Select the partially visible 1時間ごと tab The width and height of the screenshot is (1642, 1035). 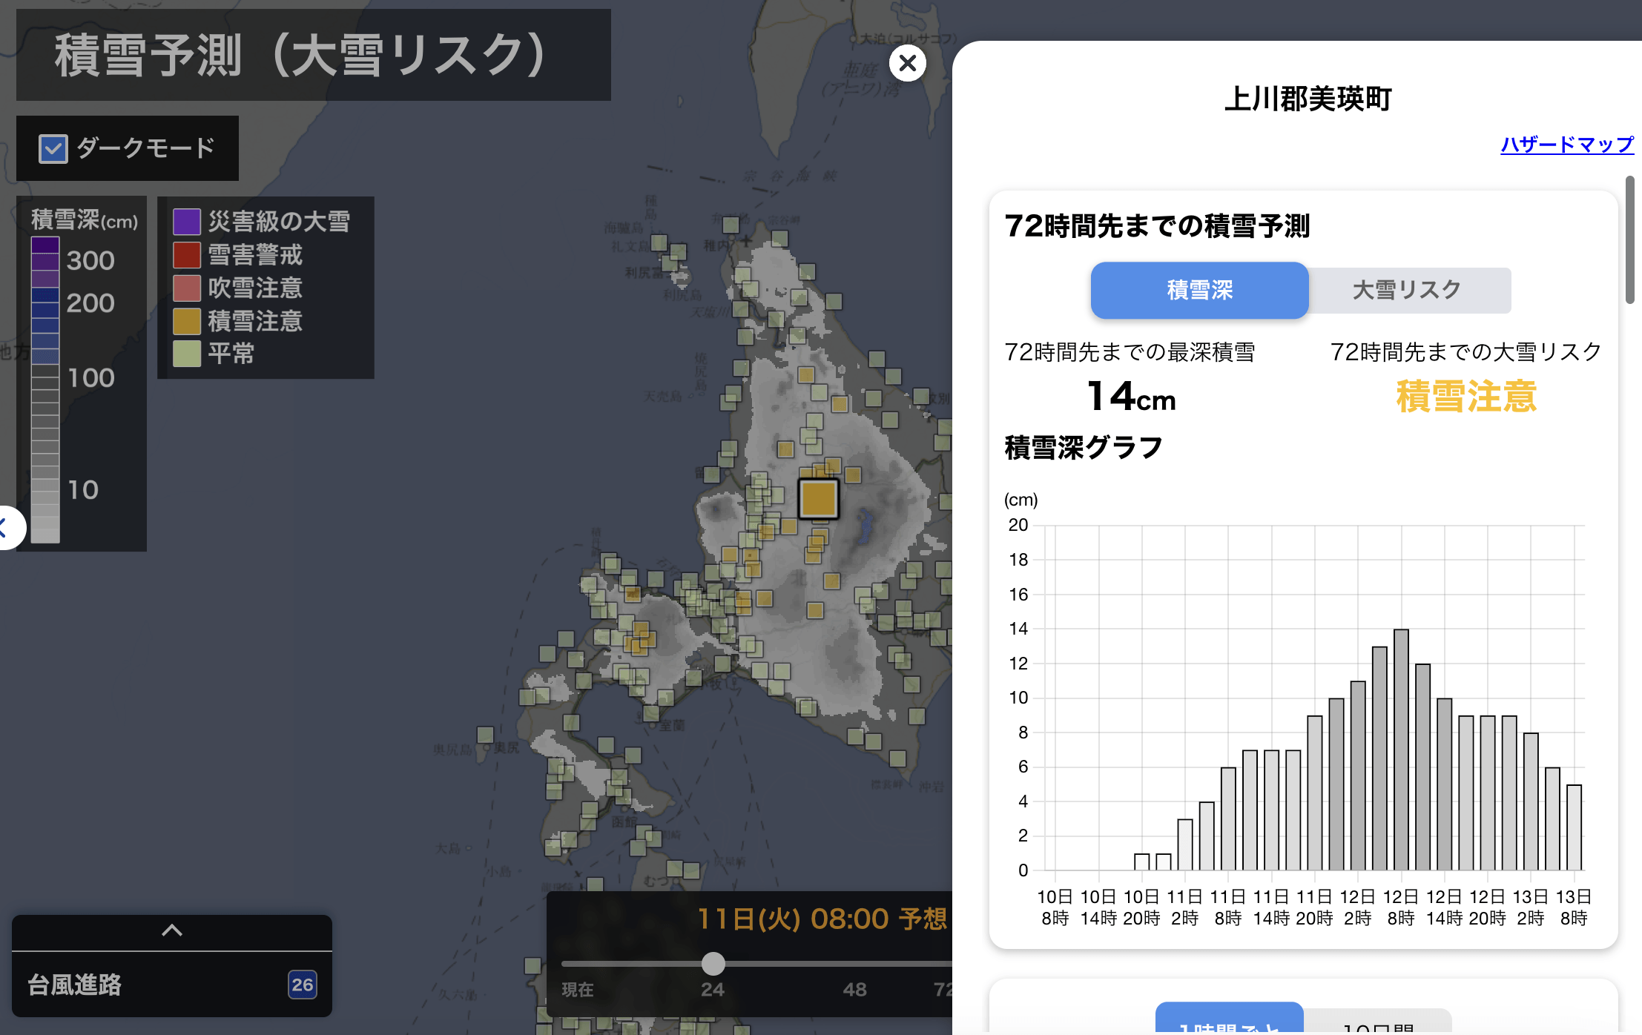[1229, 1023]
